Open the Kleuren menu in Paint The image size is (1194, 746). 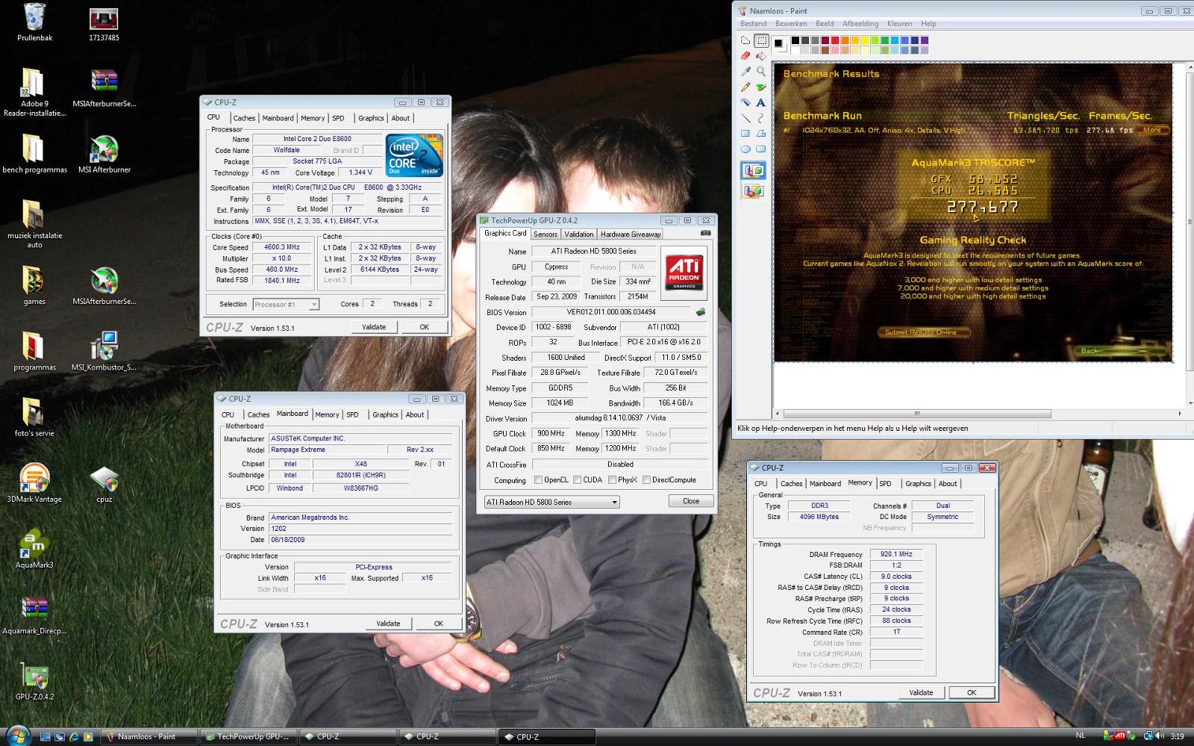coord(899,24)
